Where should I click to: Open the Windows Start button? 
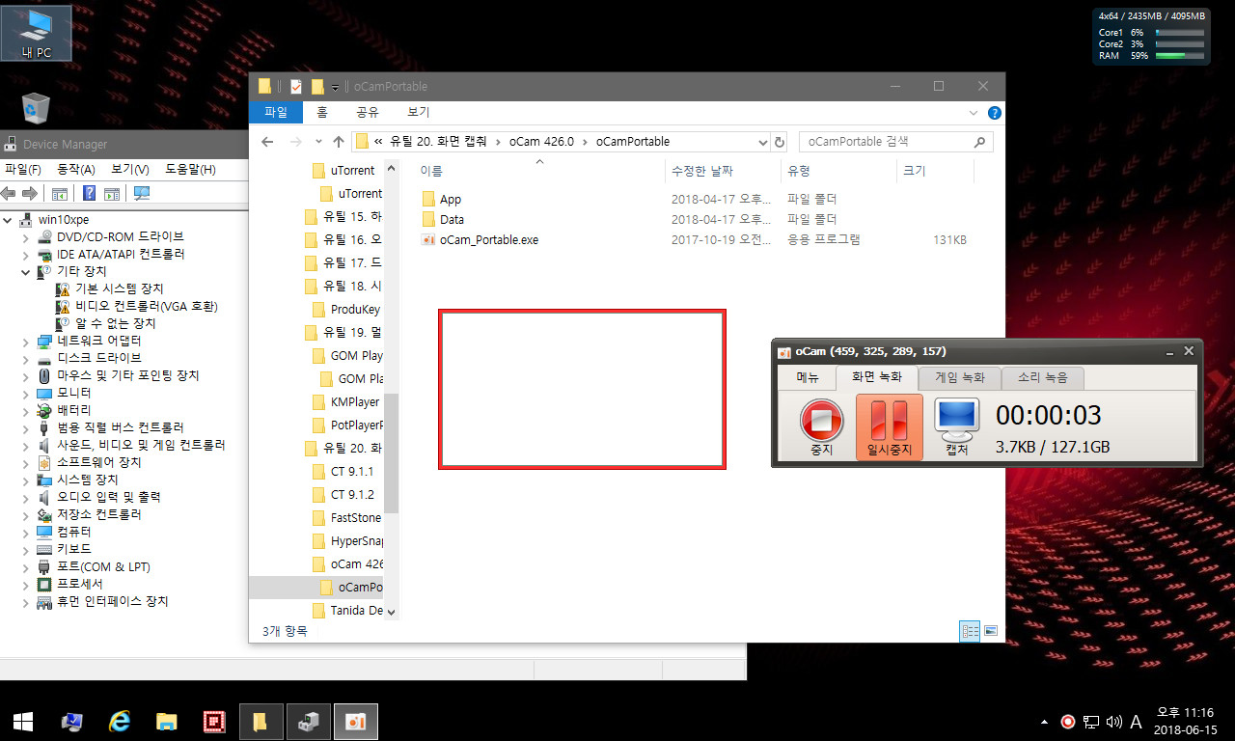coord(23,721)
